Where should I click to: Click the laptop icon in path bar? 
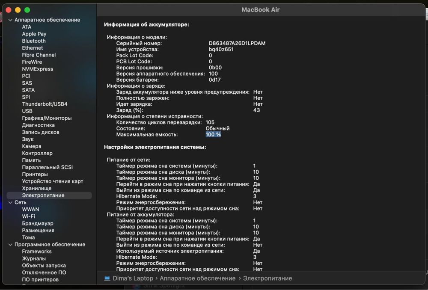pyautogui.click(x=107, y=278)
